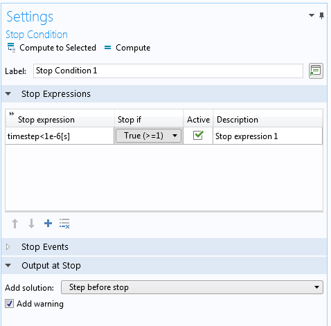This screenshot has width=331, height=326.
Task: Click the Compute to Selected icon
Action: click(x=11, y=48)
